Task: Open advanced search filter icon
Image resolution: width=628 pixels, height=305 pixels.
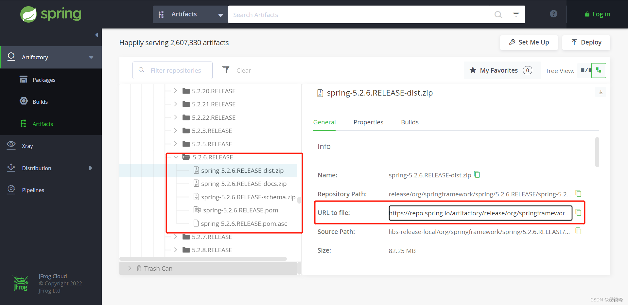Action: point(516,14)
